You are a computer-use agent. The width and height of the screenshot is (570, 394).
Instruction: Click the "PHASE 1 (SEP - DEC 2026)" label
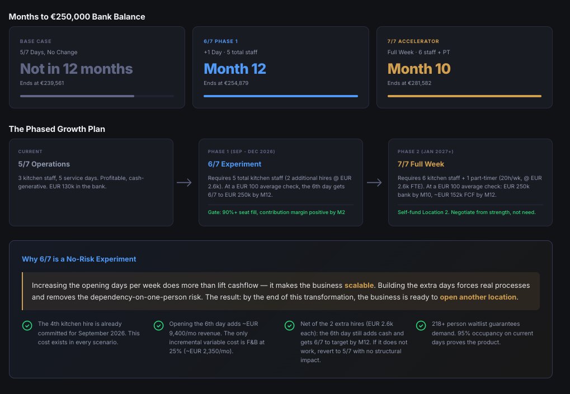[242, 152]
